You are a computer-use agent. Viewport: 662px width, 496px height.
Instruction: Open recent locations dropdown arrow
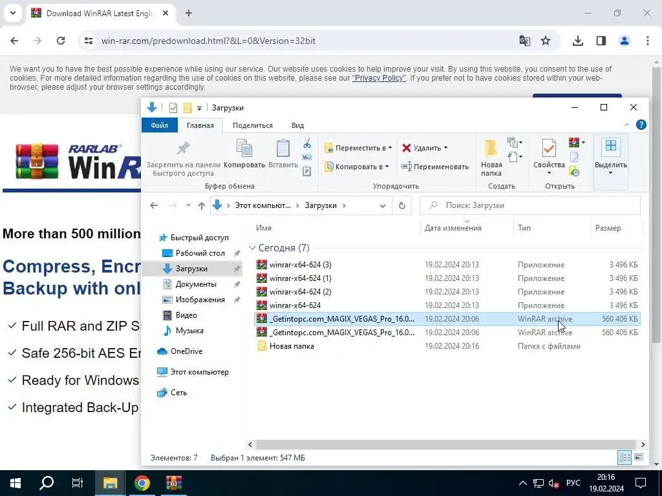(x=188, y=205)
